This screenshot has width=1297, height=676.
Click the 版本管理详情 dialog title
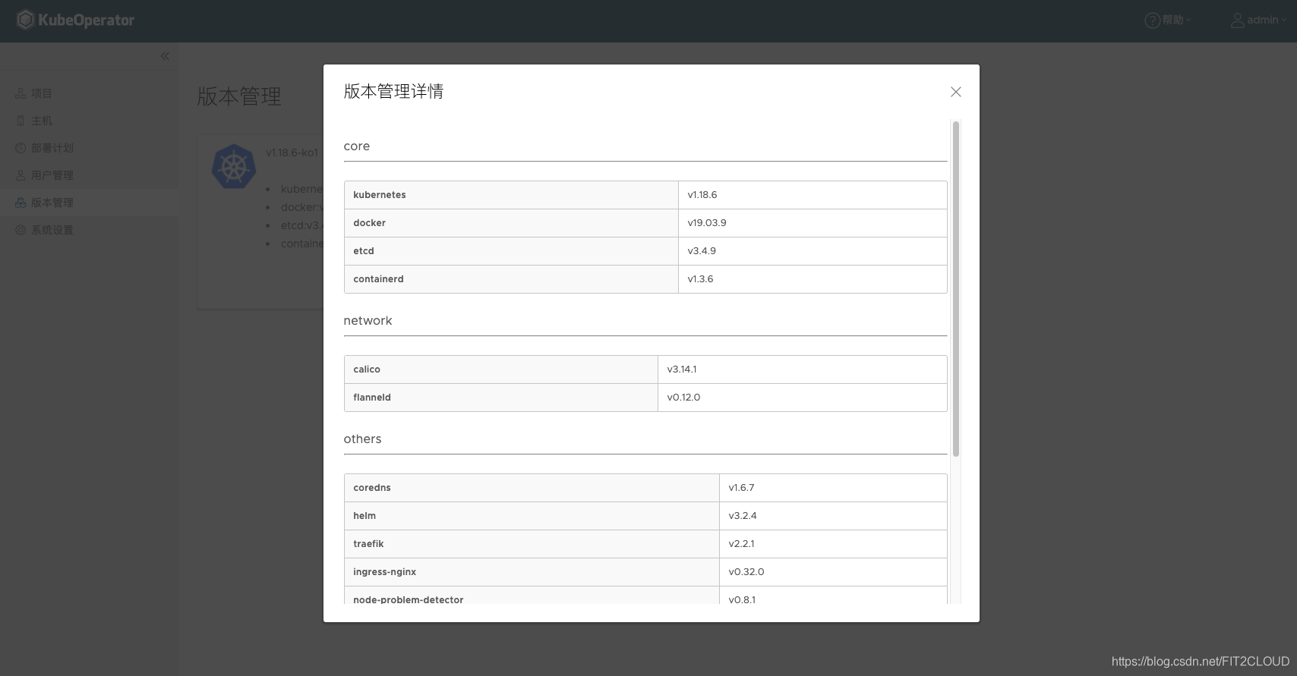pyautogui.click(x=393, y=91)
